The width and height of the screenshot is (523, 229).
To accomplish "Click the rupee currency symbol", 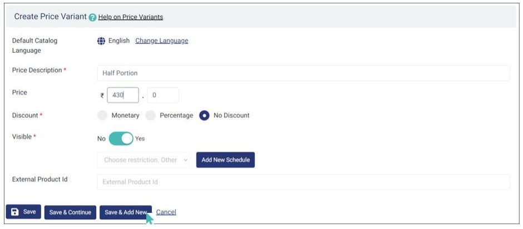I will [102, 96].
